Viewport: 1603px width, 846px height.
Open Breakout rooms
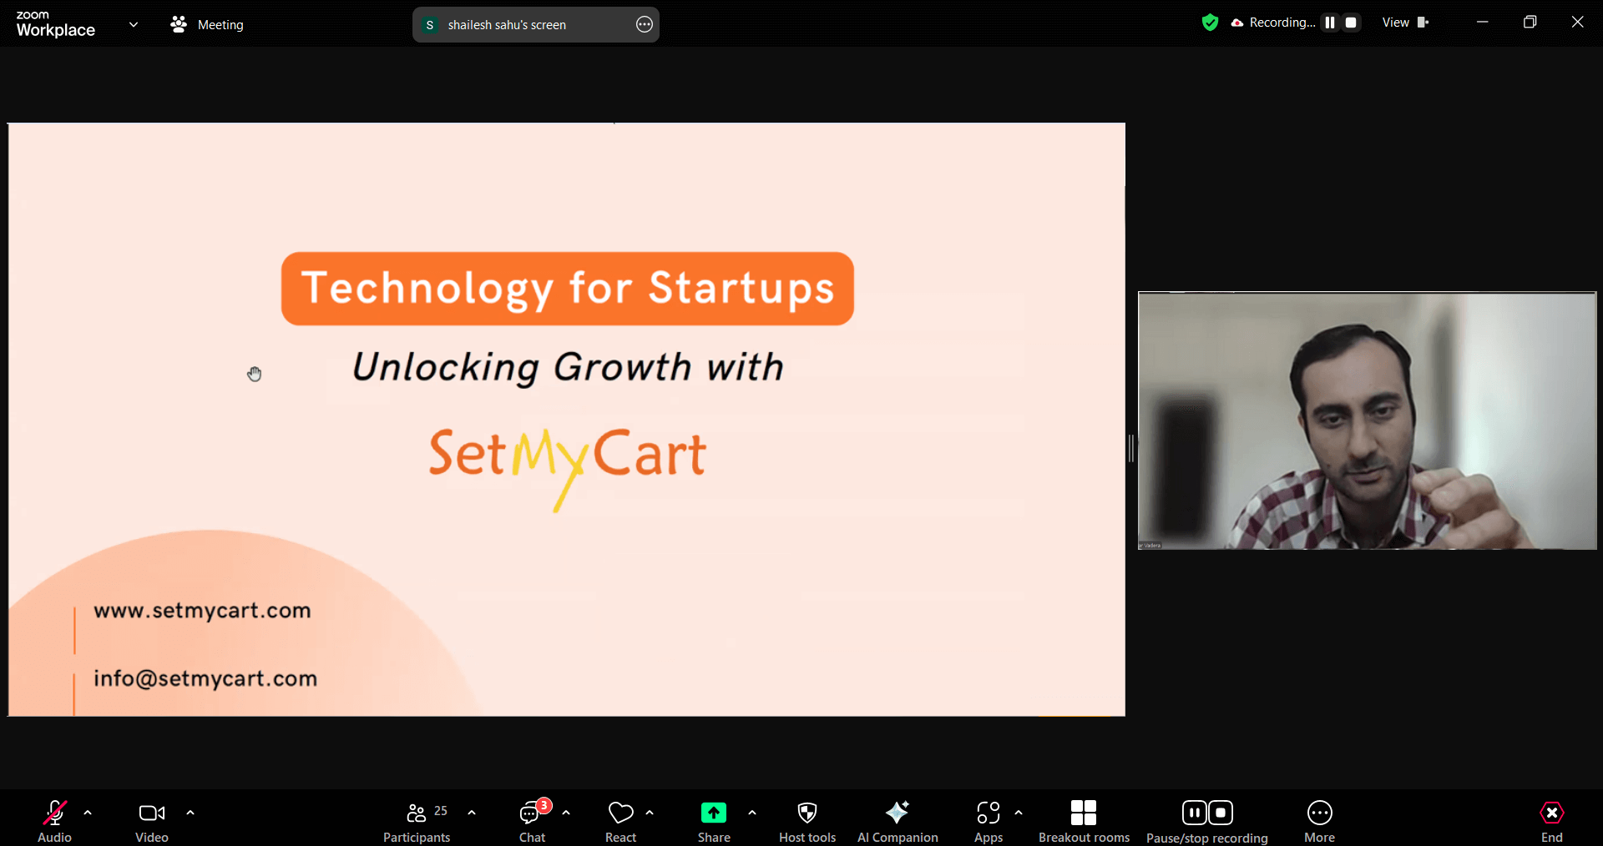coord(1083,821)
